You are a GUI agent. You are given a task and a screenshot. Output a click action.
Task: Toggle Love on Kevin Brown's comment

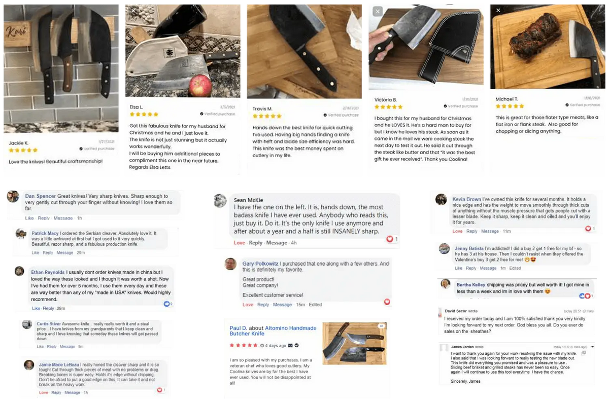pos(457,231)
